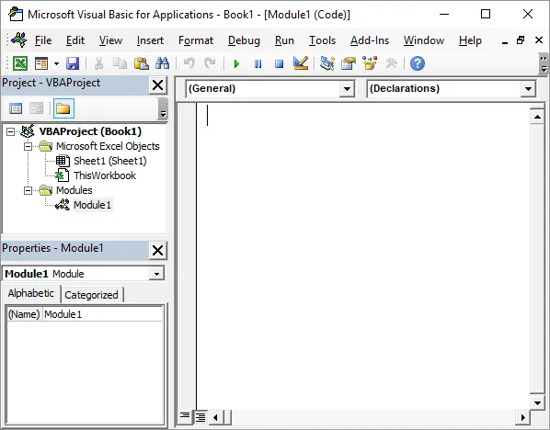Click the Procedure View button
This screenshot has width=550, height=430.
click(x=185, y=417)
